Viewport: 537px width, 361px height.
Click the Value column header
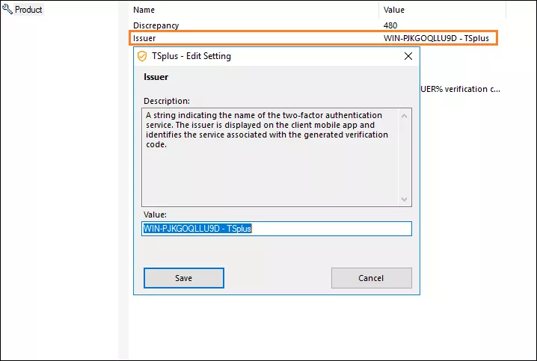pyautogui.click(x=394, y=10)
